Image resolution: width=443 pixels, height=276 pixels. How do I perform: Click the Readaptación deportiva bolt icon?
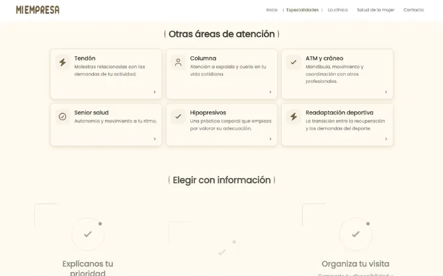pos(294,116)
